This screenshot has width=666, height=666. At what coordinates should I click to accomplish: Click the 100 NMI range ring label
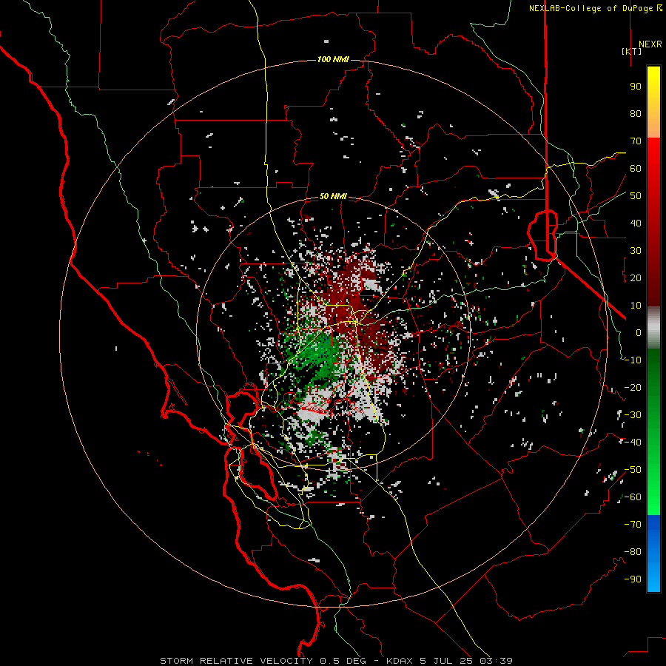click(x=333, y=59)
